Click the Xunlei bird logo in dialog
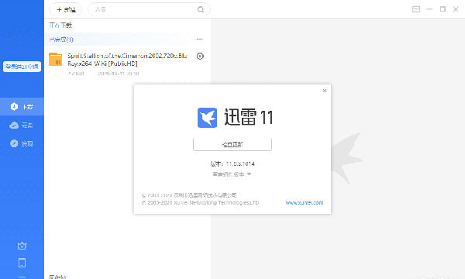The width and height of the screenshot is (465, 279). click(x=207, y=118)
